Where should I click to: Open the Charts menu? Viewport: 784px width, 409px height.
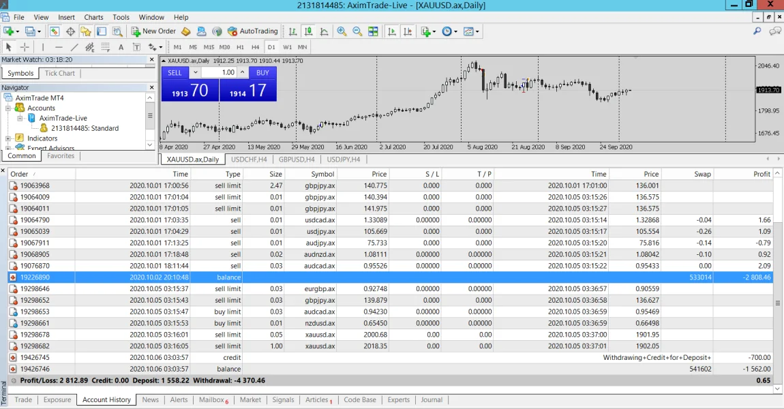click(x=93, y=17)
